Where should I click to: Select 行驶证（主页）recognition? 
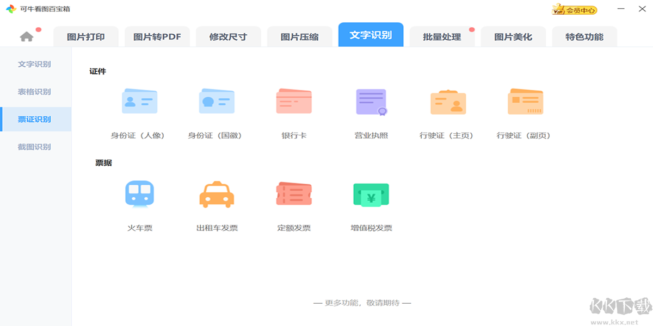point(448,101)
